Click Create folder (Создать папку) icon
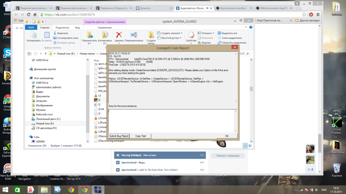The height and width of the screenshot is (194, 346). tap(151, 35)
